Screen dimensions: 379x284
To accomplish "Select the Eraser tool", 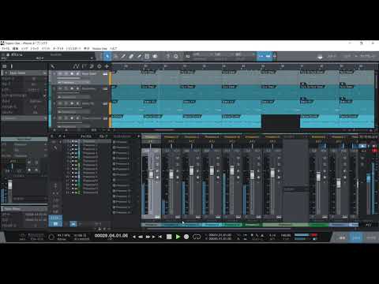I will coord(131,56).
